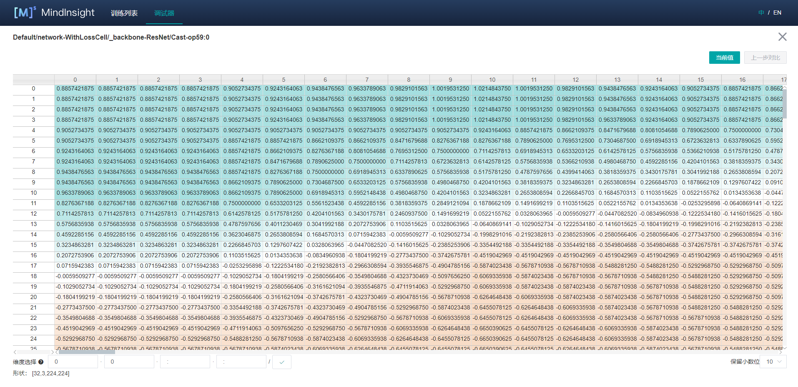Viewport: 798px width, 387px height.
Task: Click the 维度选择 help question-mark icon
Action: (41, 362)
